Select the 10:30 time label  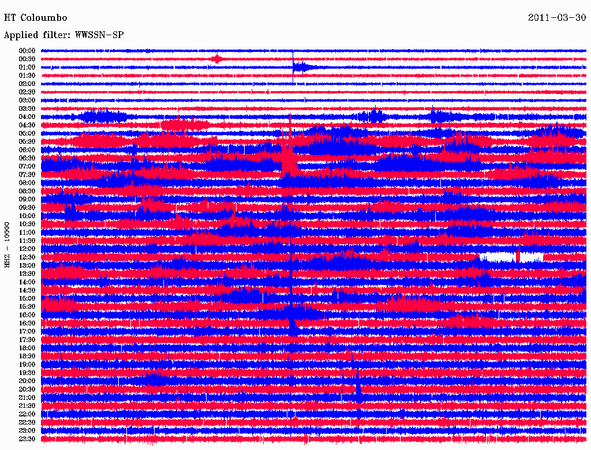click(27, 224)
